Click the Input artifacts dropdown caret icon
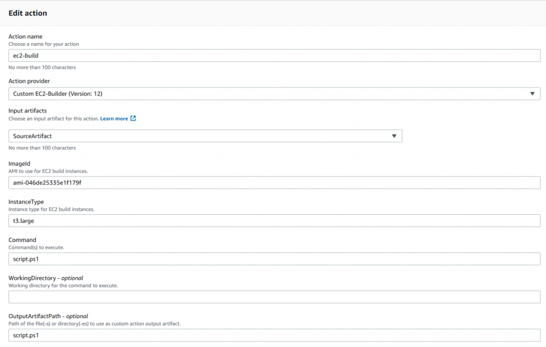The image size is (546, 347). click(394, 136)
